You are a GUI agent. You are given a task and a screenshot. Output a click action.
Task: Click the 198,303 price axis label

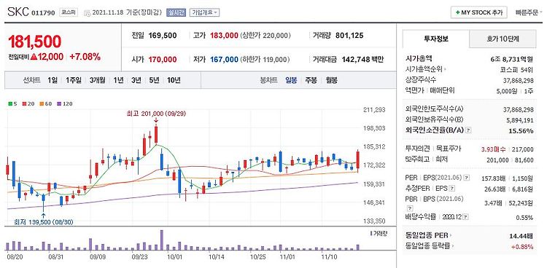point(375,128)
